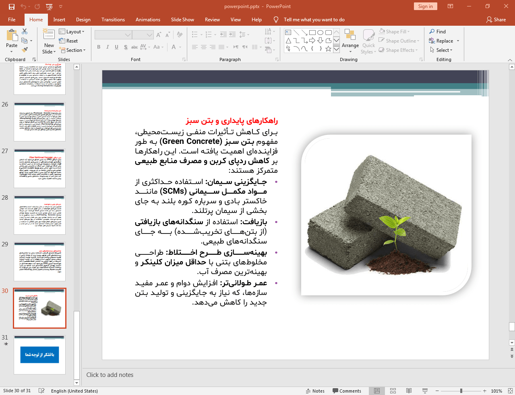The width and height of the screenshot is (515, 395).
Task: Decrease font size icon
Action: (168, 35)
